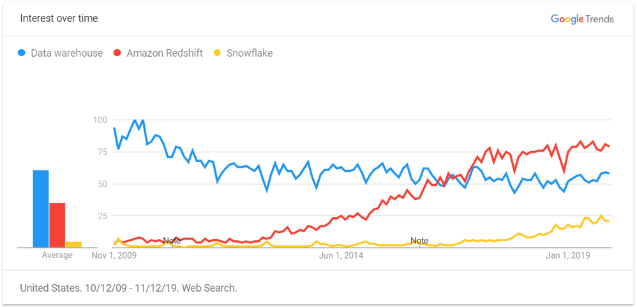The image size is (637, 307).
Task: Click the small yellow average bar
Action: pos(74,244)
